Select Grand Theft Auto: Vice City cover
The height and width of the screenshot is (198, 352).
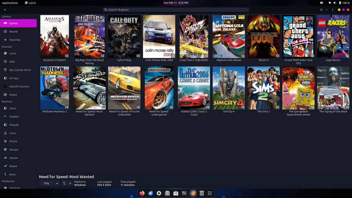click(x=298, y=36)
